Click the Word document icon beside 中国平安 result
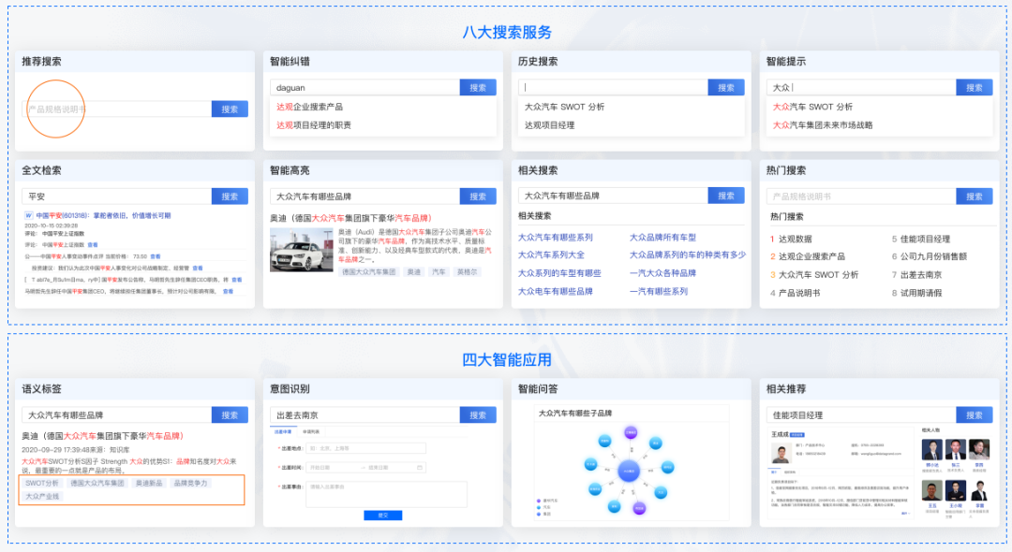Screen dimensions: 1012x552 tap(28, 216)
